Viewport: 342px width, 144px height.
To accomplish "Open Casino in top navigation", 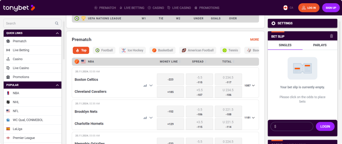I will pos(156,8).
